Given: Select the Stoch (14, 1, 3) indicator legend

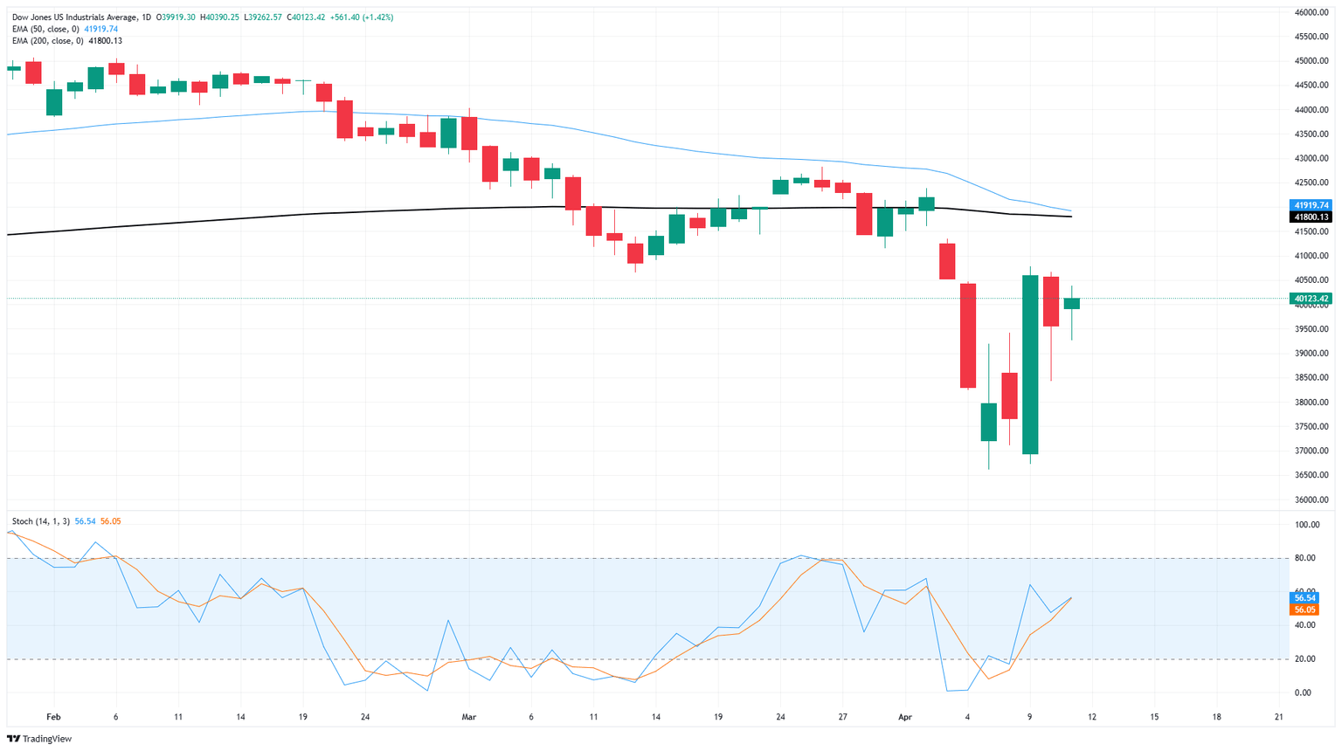Looking at the screenshot, I should click(x=41, y=521).
